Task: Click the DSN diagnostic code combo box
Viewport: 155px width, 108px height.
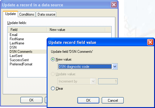Action: 88,67
